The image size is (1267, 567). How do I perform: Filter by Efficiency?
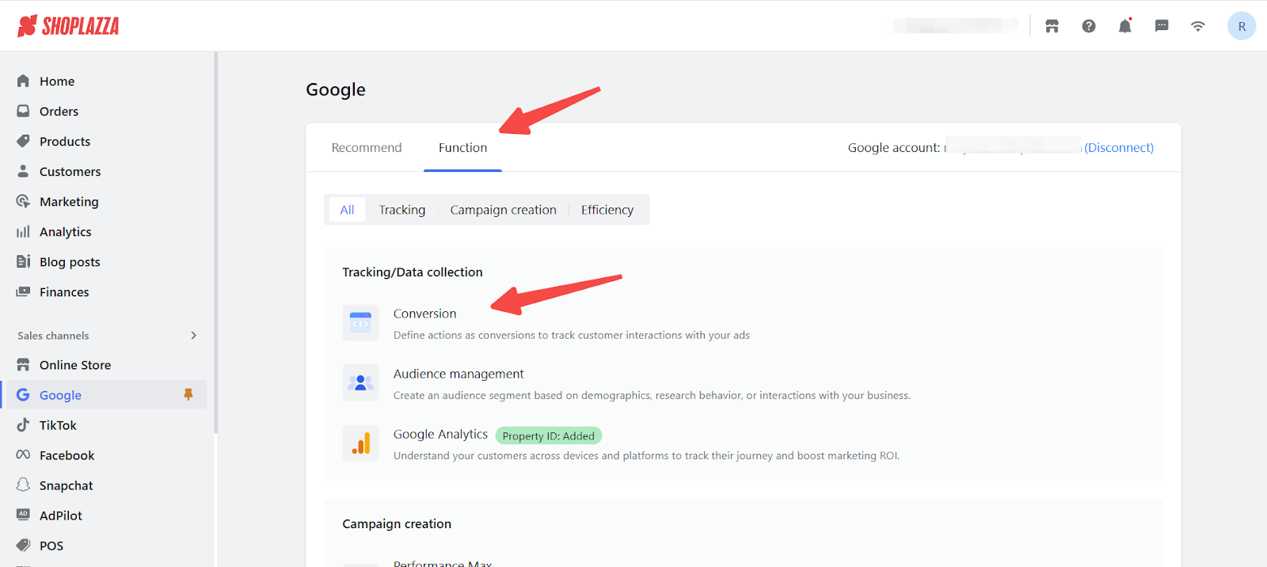607,210
